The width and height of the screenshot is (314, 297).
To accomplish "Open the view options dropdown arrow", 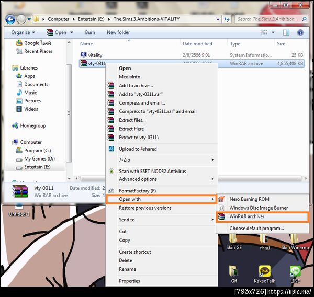I will click(x=273, y=32).
